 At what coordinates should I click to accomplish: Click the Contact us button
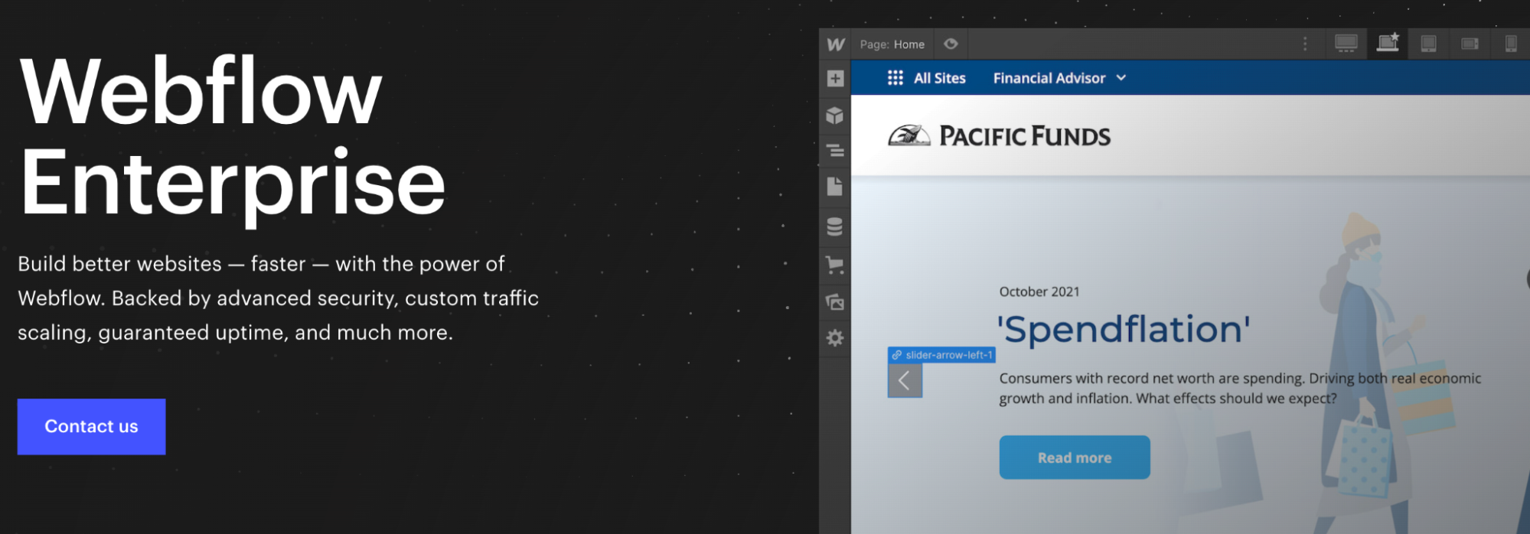tap(92, 427)
